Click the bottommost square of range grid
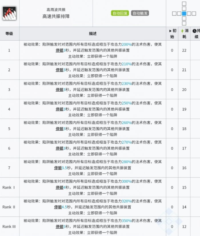200x236 pixels. pos(184,23)
